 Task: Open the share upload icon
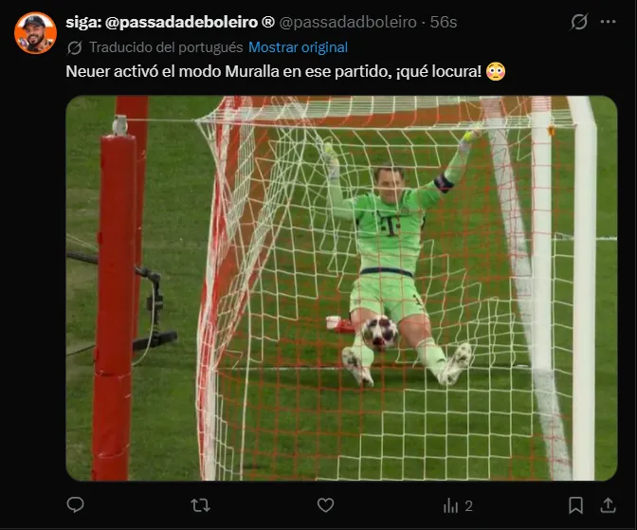pos(608,505)
